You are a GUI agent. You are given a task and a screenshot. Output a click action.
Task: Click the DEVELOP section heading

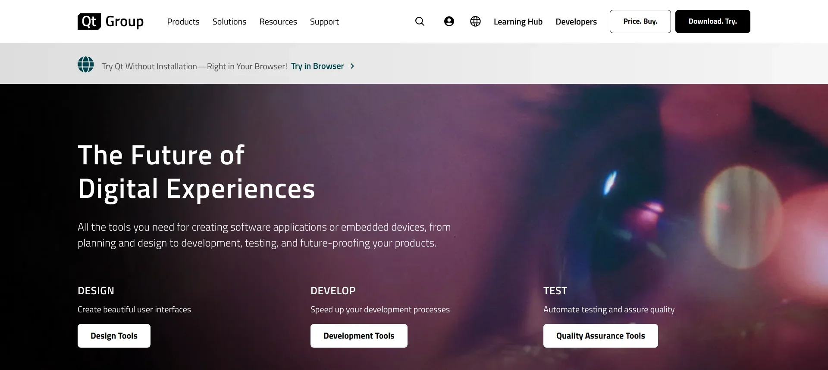[x=333, y=291]
